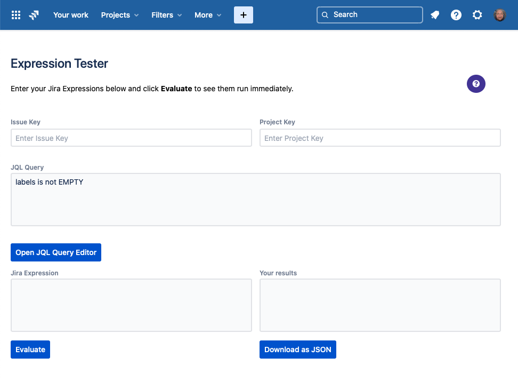Open the notifications icon
This screenshot has width=518, height=381.
pos(435,15)
